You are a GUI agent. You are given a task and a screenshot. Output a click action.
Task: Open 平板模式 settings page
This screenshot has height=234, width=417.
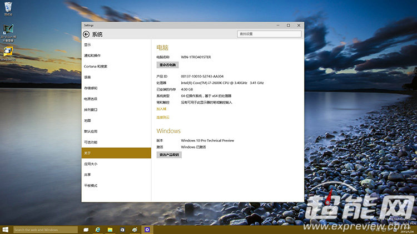coord(91,185)
